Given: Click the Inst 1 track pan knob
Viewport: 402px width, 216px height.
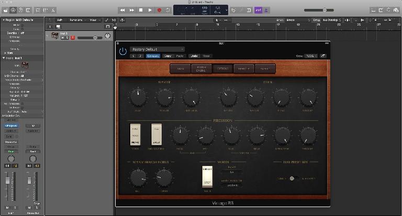Looking at the screenshot, I should 108,36.
